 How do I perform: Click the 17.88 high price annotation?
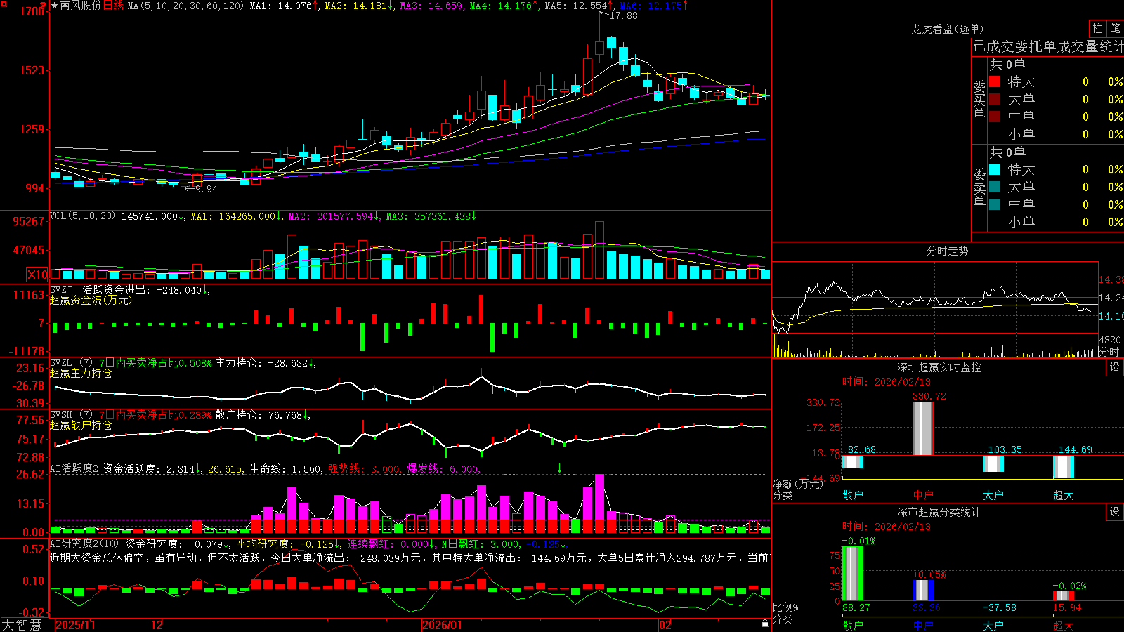(624, 15)
